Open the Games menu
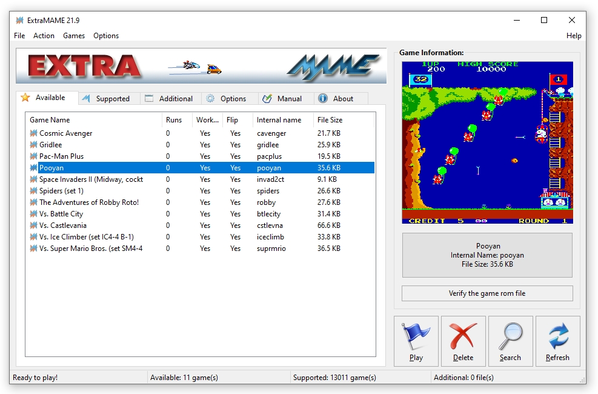 coord(74,36)
